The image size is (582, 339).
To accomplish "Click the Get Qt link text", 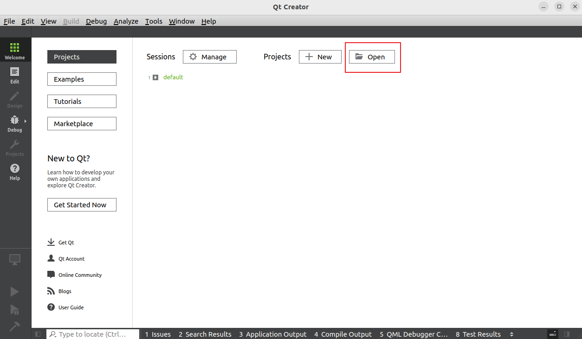I will coord(66,243).
